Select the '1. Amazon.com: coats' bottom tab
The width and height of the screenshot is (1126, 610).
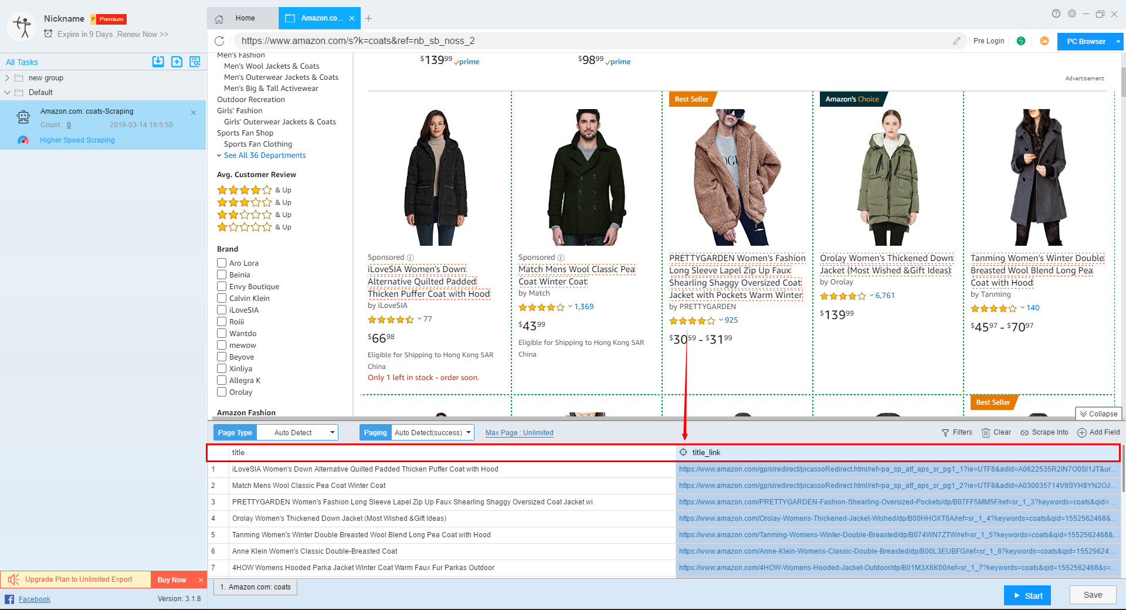(256, 587)
